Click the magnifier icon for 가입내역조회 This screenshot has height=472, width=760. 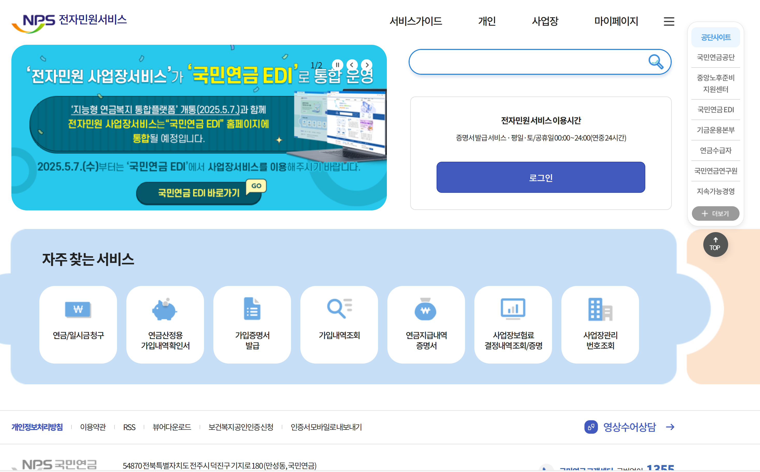coord(339,309)
